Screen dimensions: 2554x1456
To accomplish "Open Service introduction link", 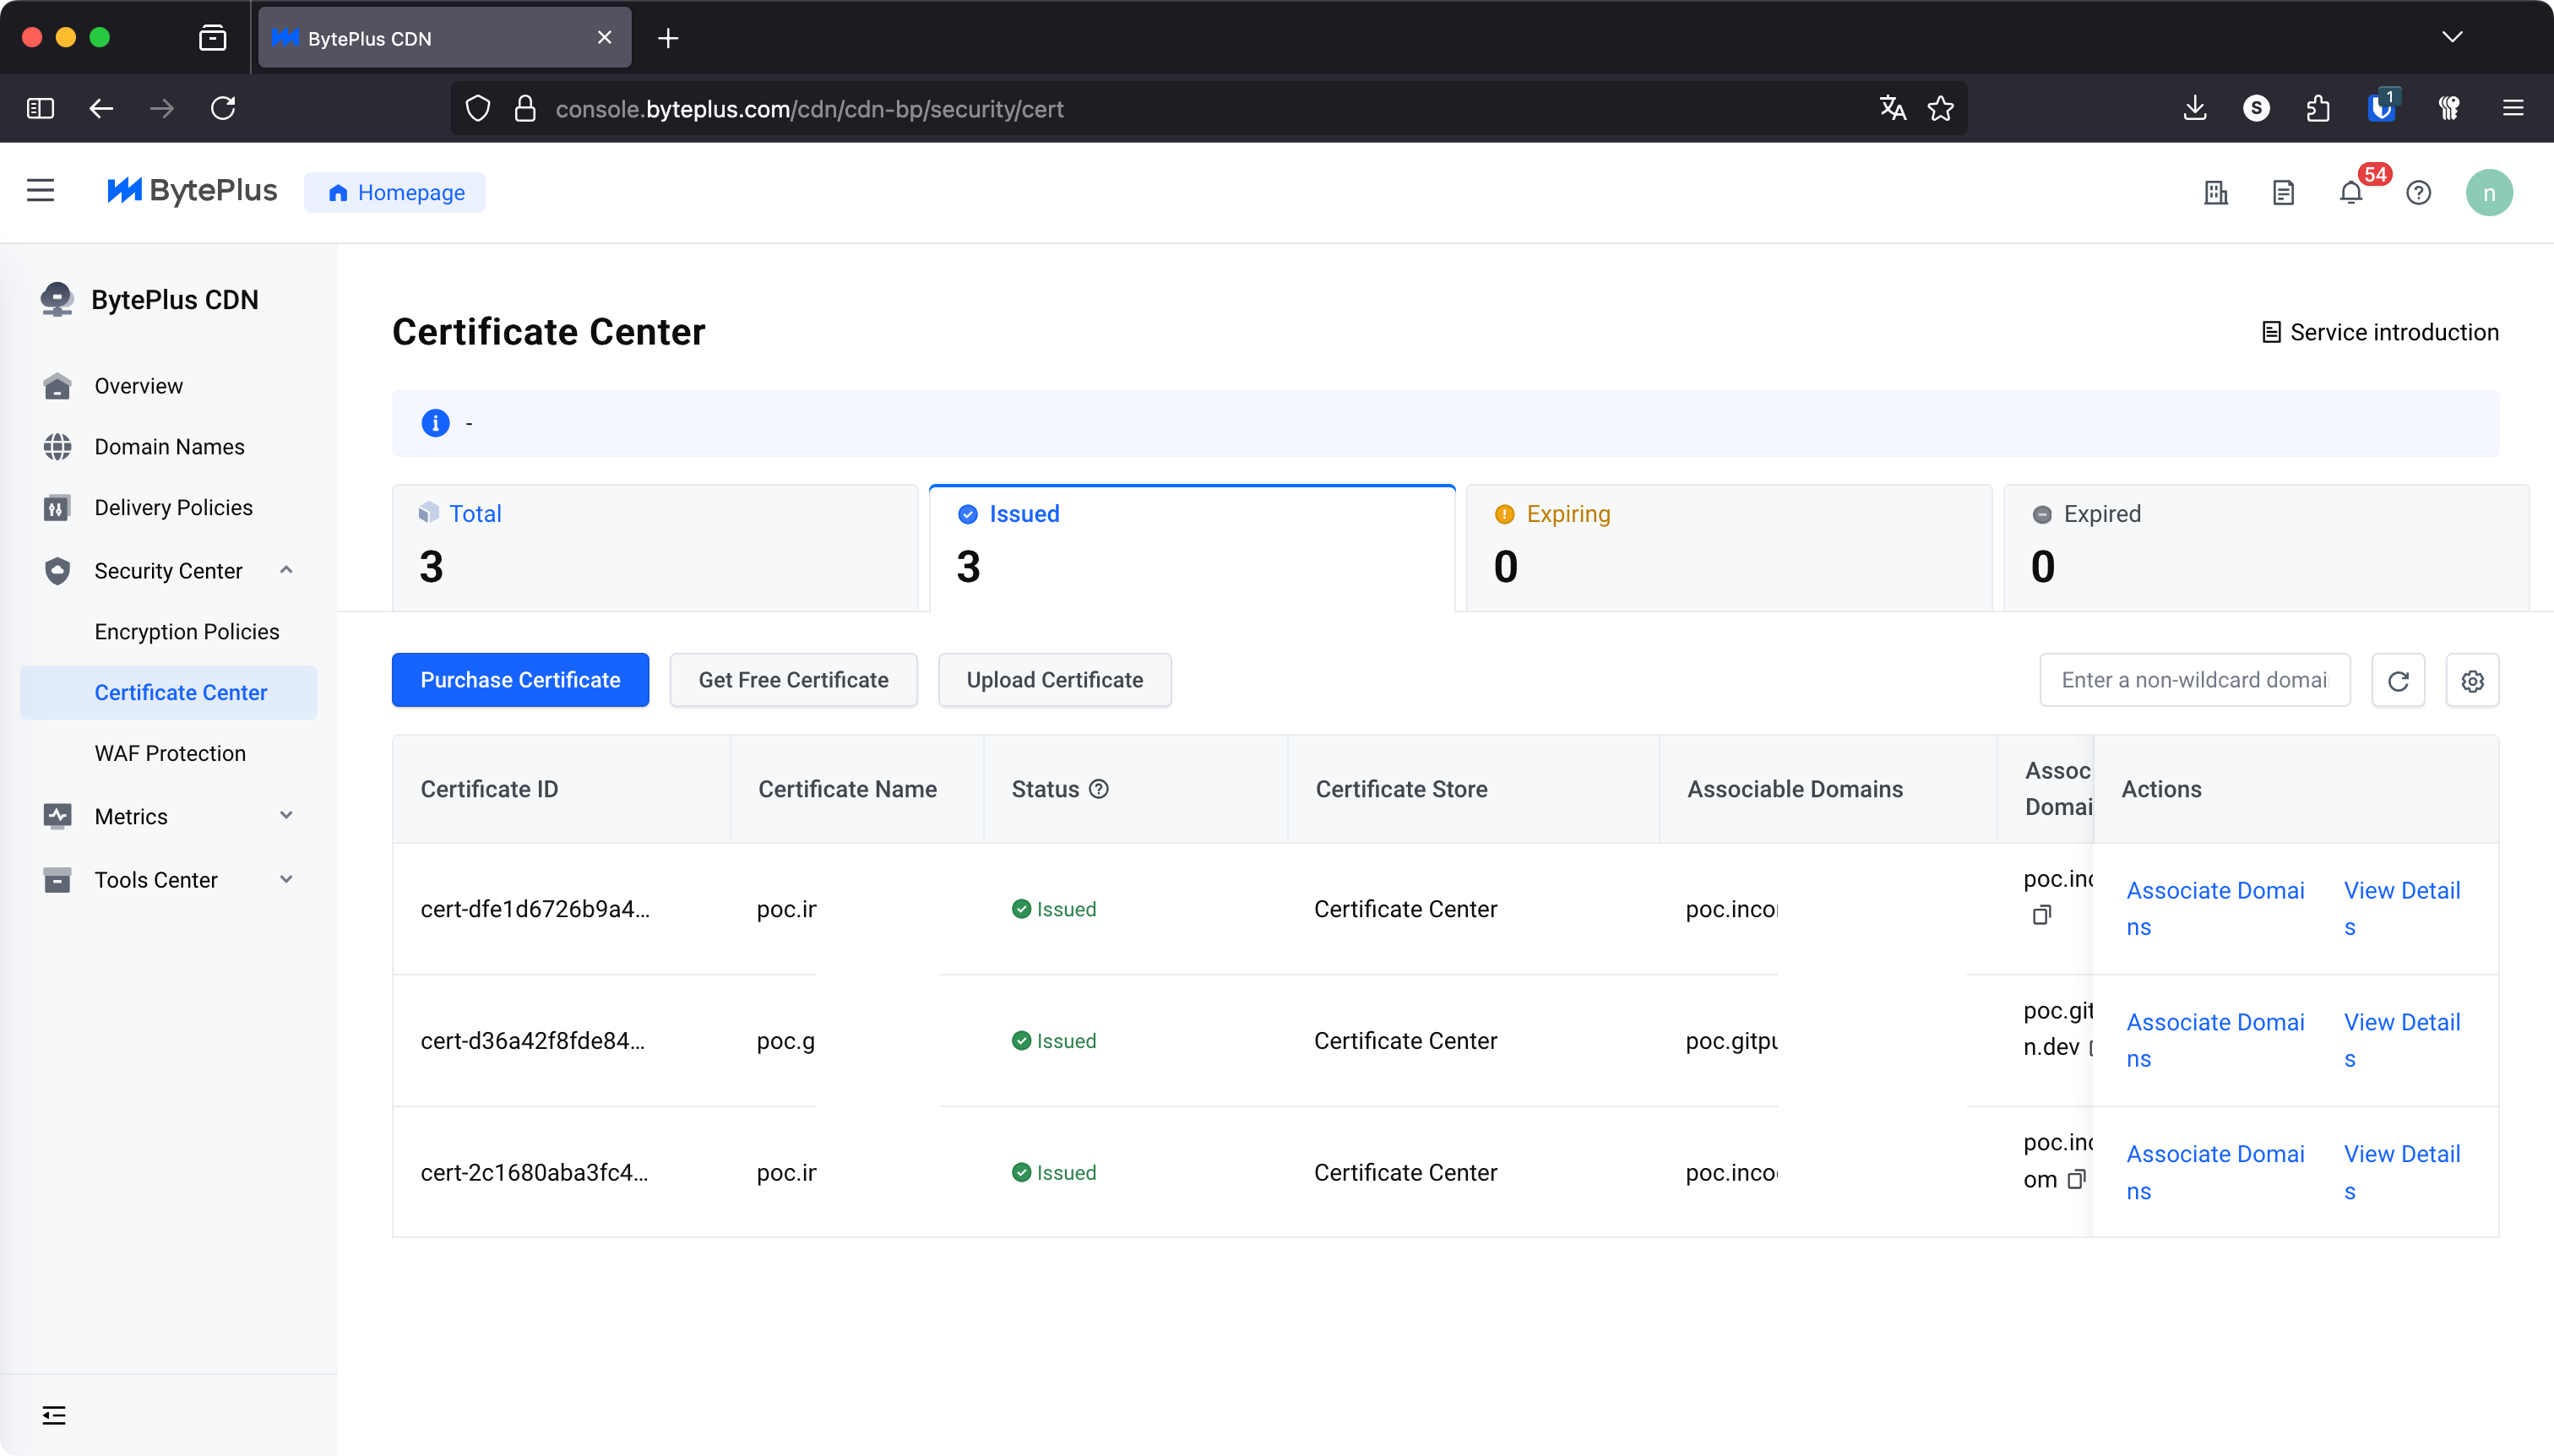I will 2379,333.
